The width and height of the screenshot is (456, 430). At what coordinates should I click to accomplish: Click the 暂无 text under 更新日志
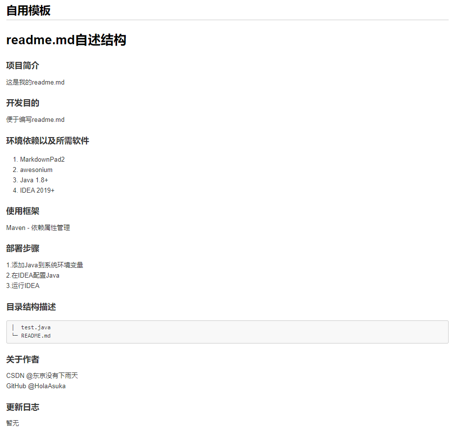12,423
